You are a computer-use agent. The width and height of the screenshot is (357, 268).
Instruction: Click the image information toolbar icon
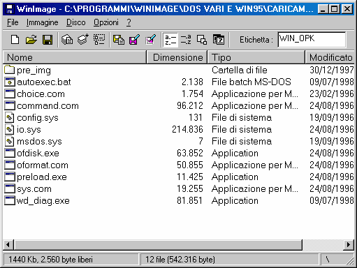pyautogui.click(x=219, y=40)
